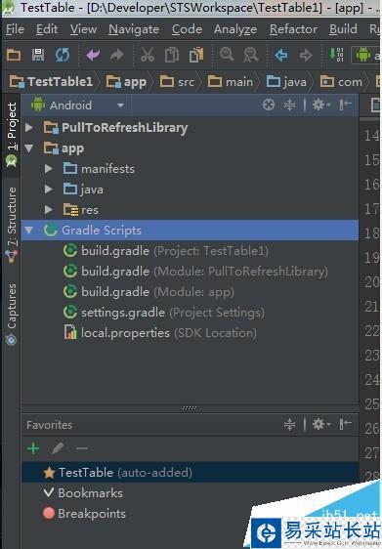Image resolution: width=382 pixels, height=549 pixels.
Task: Collapse the app module node
Action: tap(29, 148)
